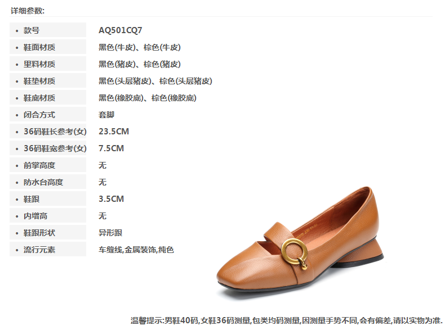445x330 pixels.
Task: Click the 套脚 closure value
Action: [106, 115]
